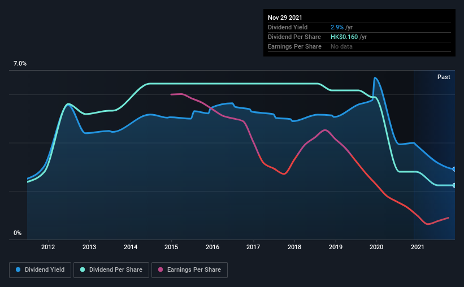This screenshot has height=287, width=464.
Task: Click the pink dot in Earnings Per Share legend
Action: coord(160,270)
